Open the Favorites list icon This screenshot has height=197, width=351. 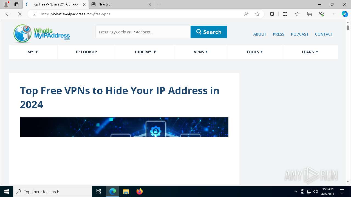tap(297, 14)
